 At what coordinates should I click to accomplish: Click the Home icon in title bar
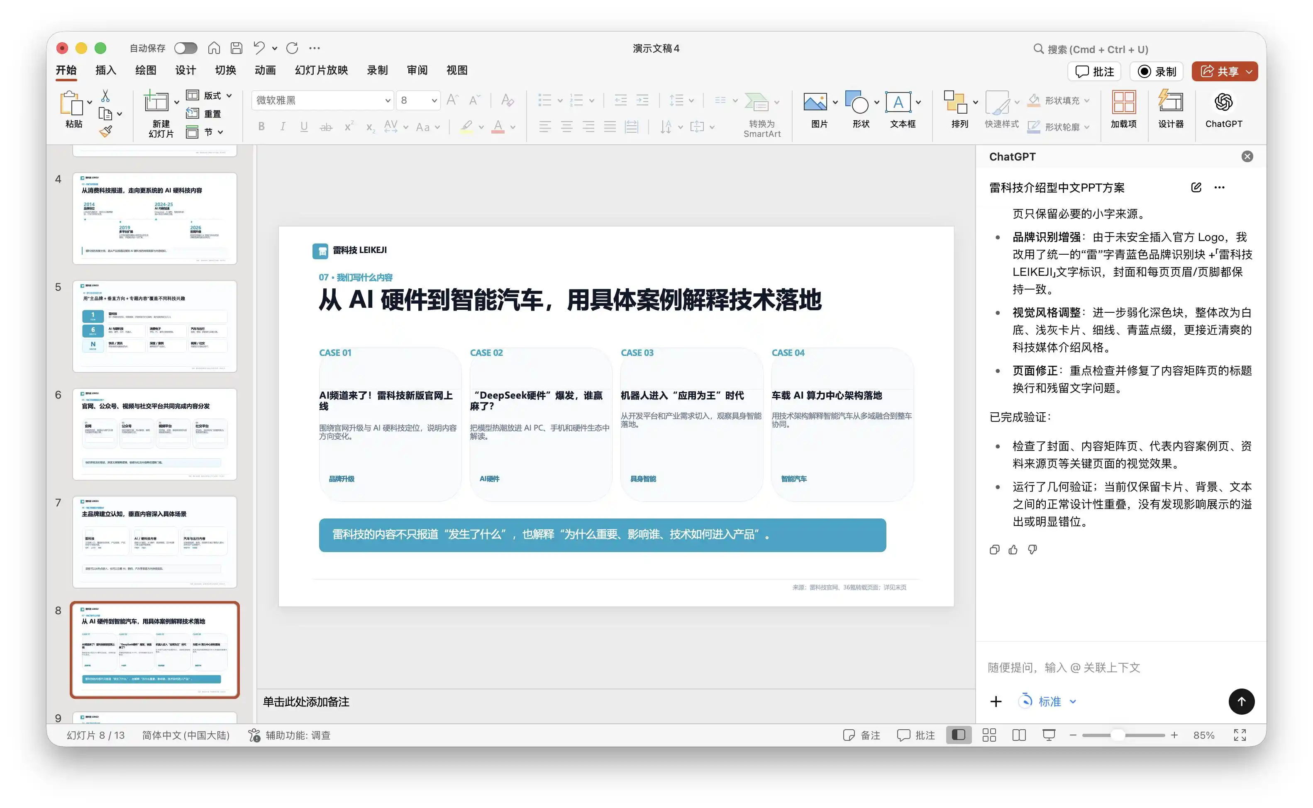pyautogui.click(x=214, y=48)
